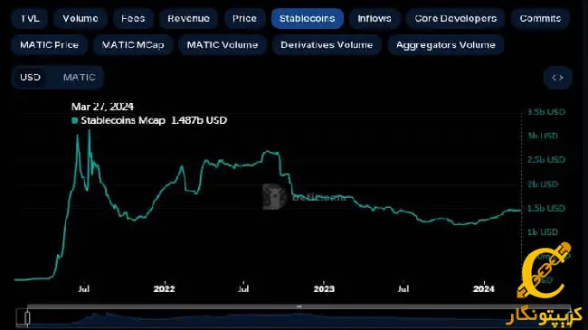Click the 1.487b USD tooltip value
This screenshot has height=330, width=588.
pos(199,120)
